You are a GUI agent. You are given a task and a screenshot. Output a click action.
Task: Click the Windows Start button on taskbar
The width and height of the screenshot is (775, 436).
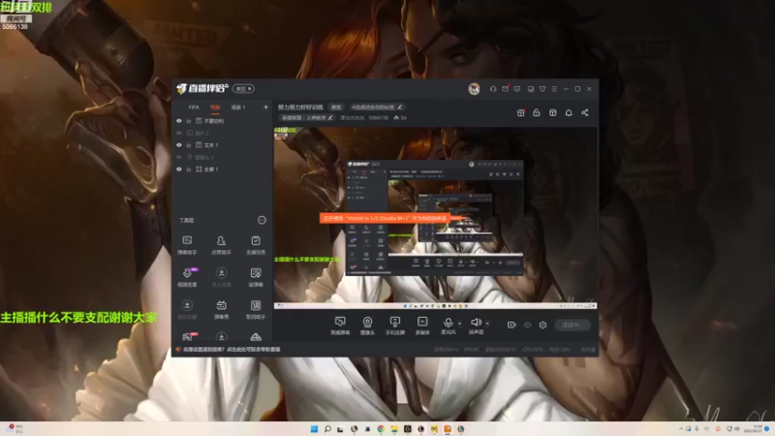tap(314, 429)
